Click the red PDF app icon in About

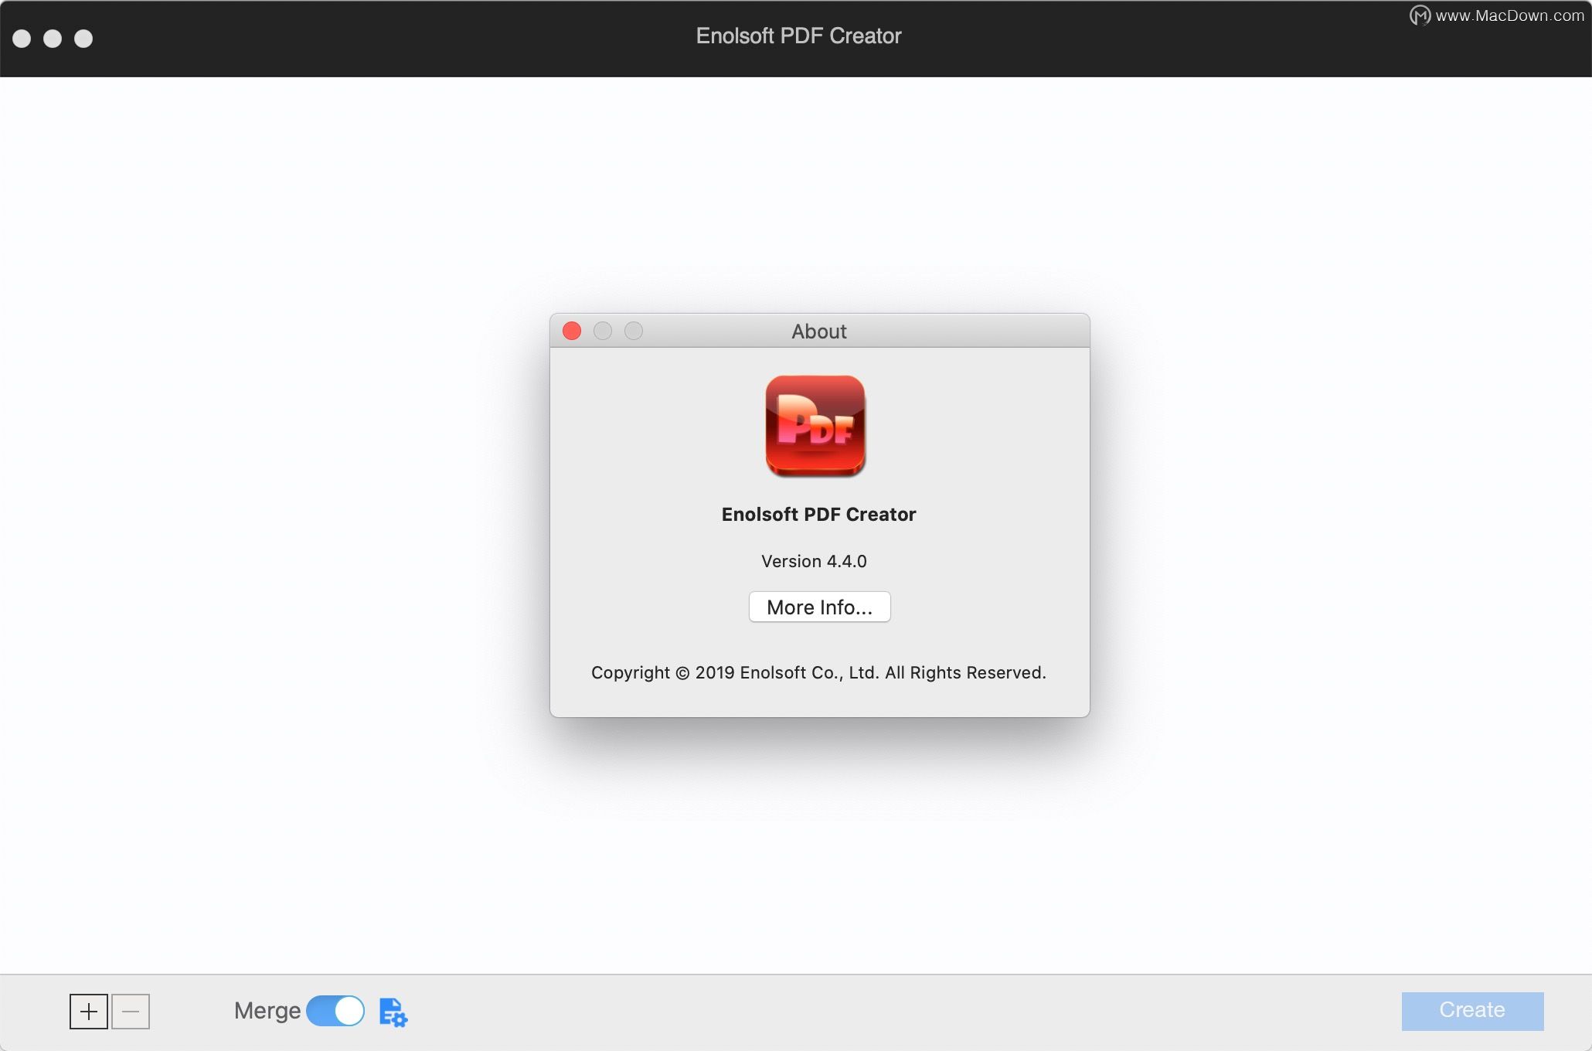click(x=815, y=426)
